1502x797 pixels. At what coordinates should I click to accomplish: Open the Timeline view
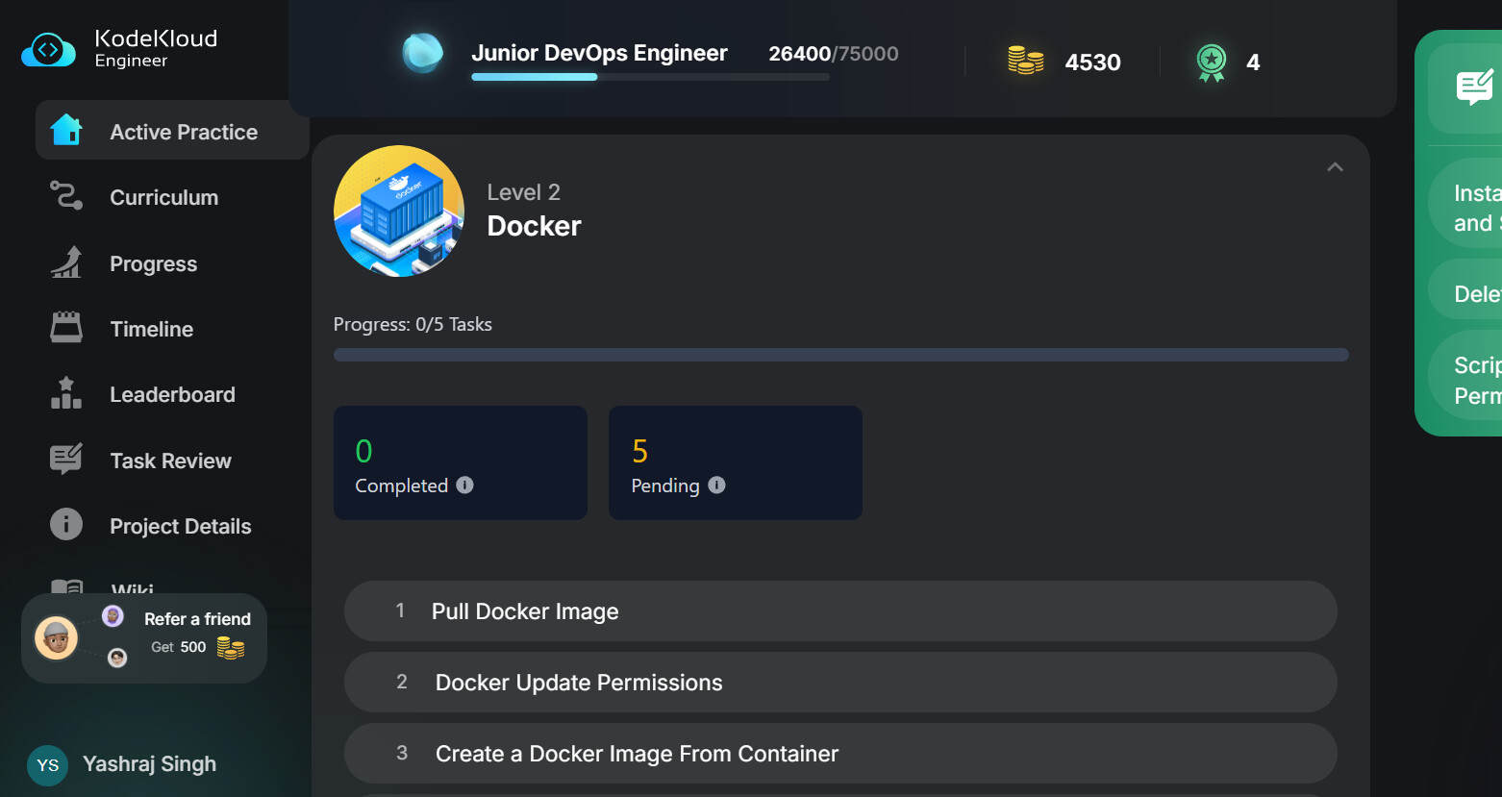point(152,329)
